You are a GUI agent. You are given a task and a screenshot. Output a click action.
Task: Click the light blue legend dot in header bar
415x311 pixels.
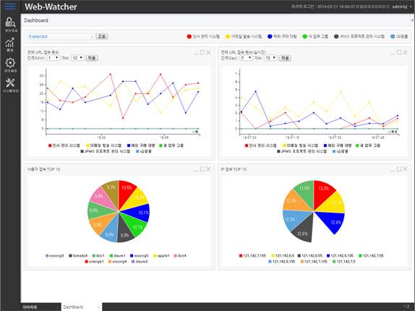tap(393, 37)
